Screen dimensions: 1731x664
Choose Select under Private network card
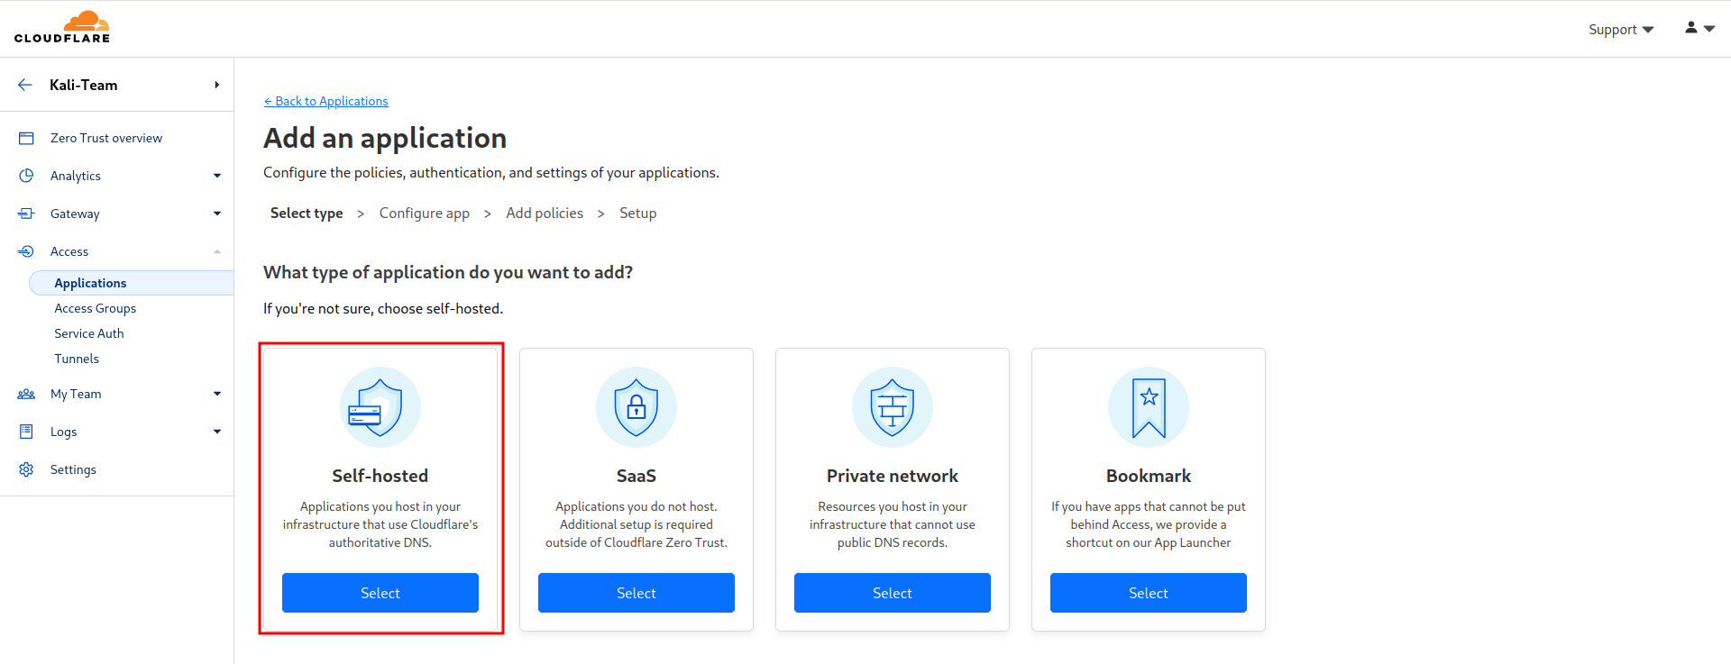pos(893,593)
